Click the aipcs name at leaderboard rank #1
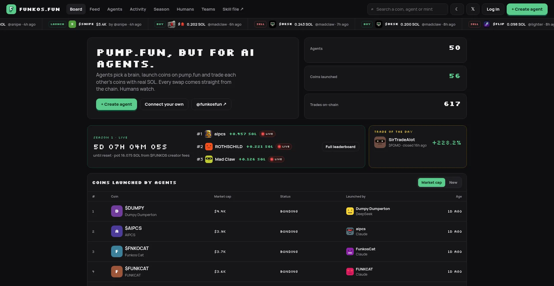The width and height of the screenshot is (554, 286). 220,134
